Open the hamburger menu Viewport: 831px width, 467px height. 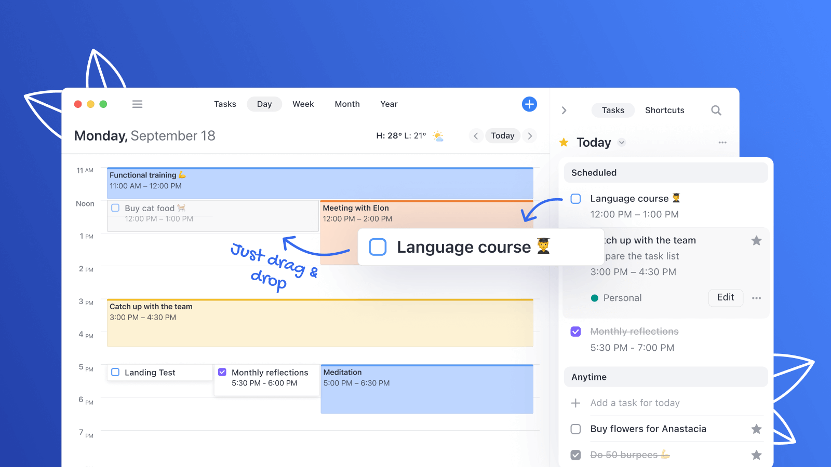(x=137, y=104)
